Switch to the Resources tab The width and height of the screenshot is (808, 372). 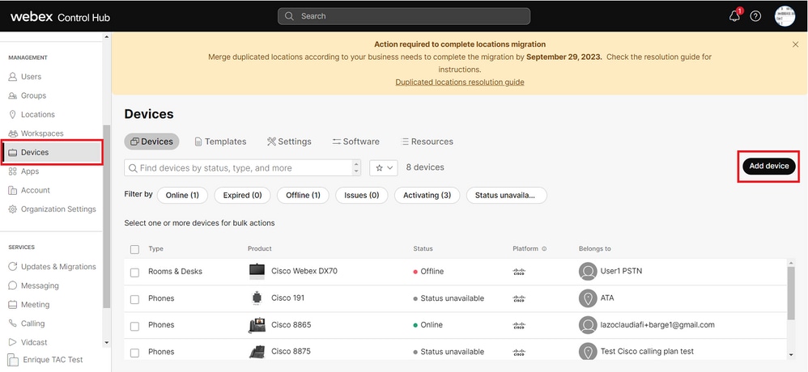pos(427,142)
